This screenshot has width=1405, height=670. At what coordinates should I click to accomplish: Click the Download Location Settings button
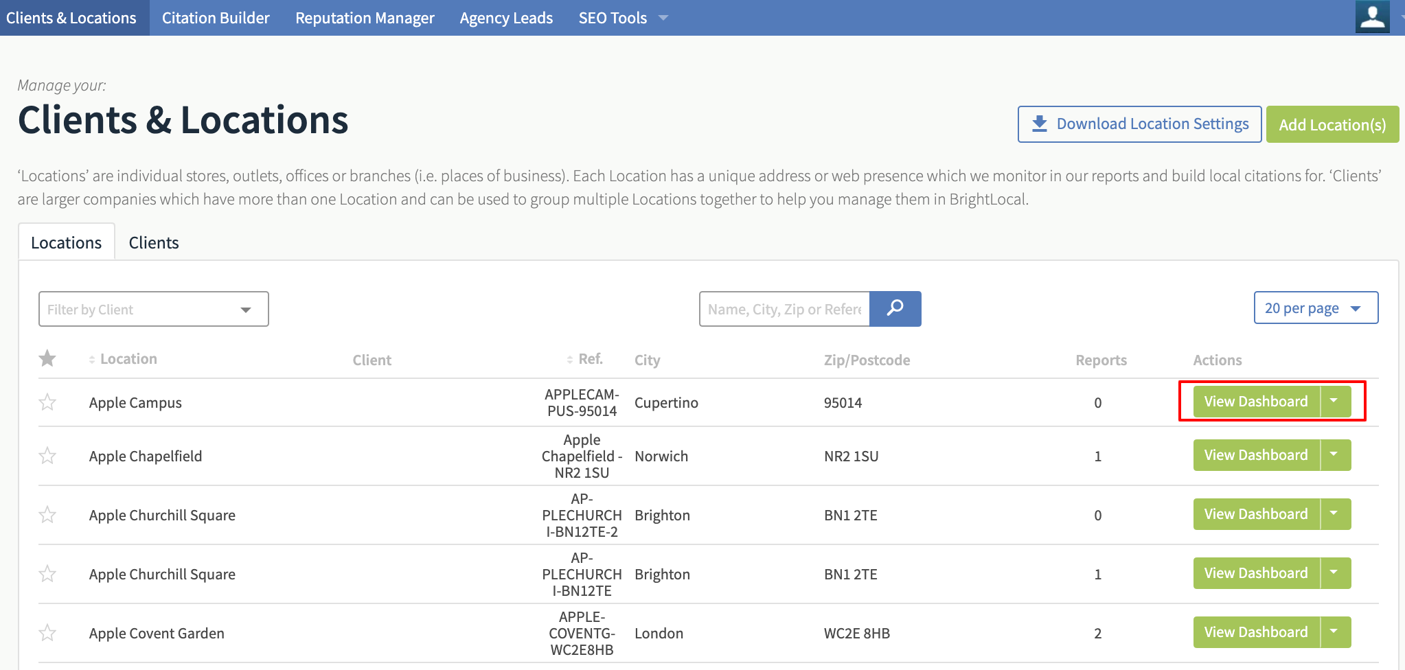click(x=1139, y=124)
